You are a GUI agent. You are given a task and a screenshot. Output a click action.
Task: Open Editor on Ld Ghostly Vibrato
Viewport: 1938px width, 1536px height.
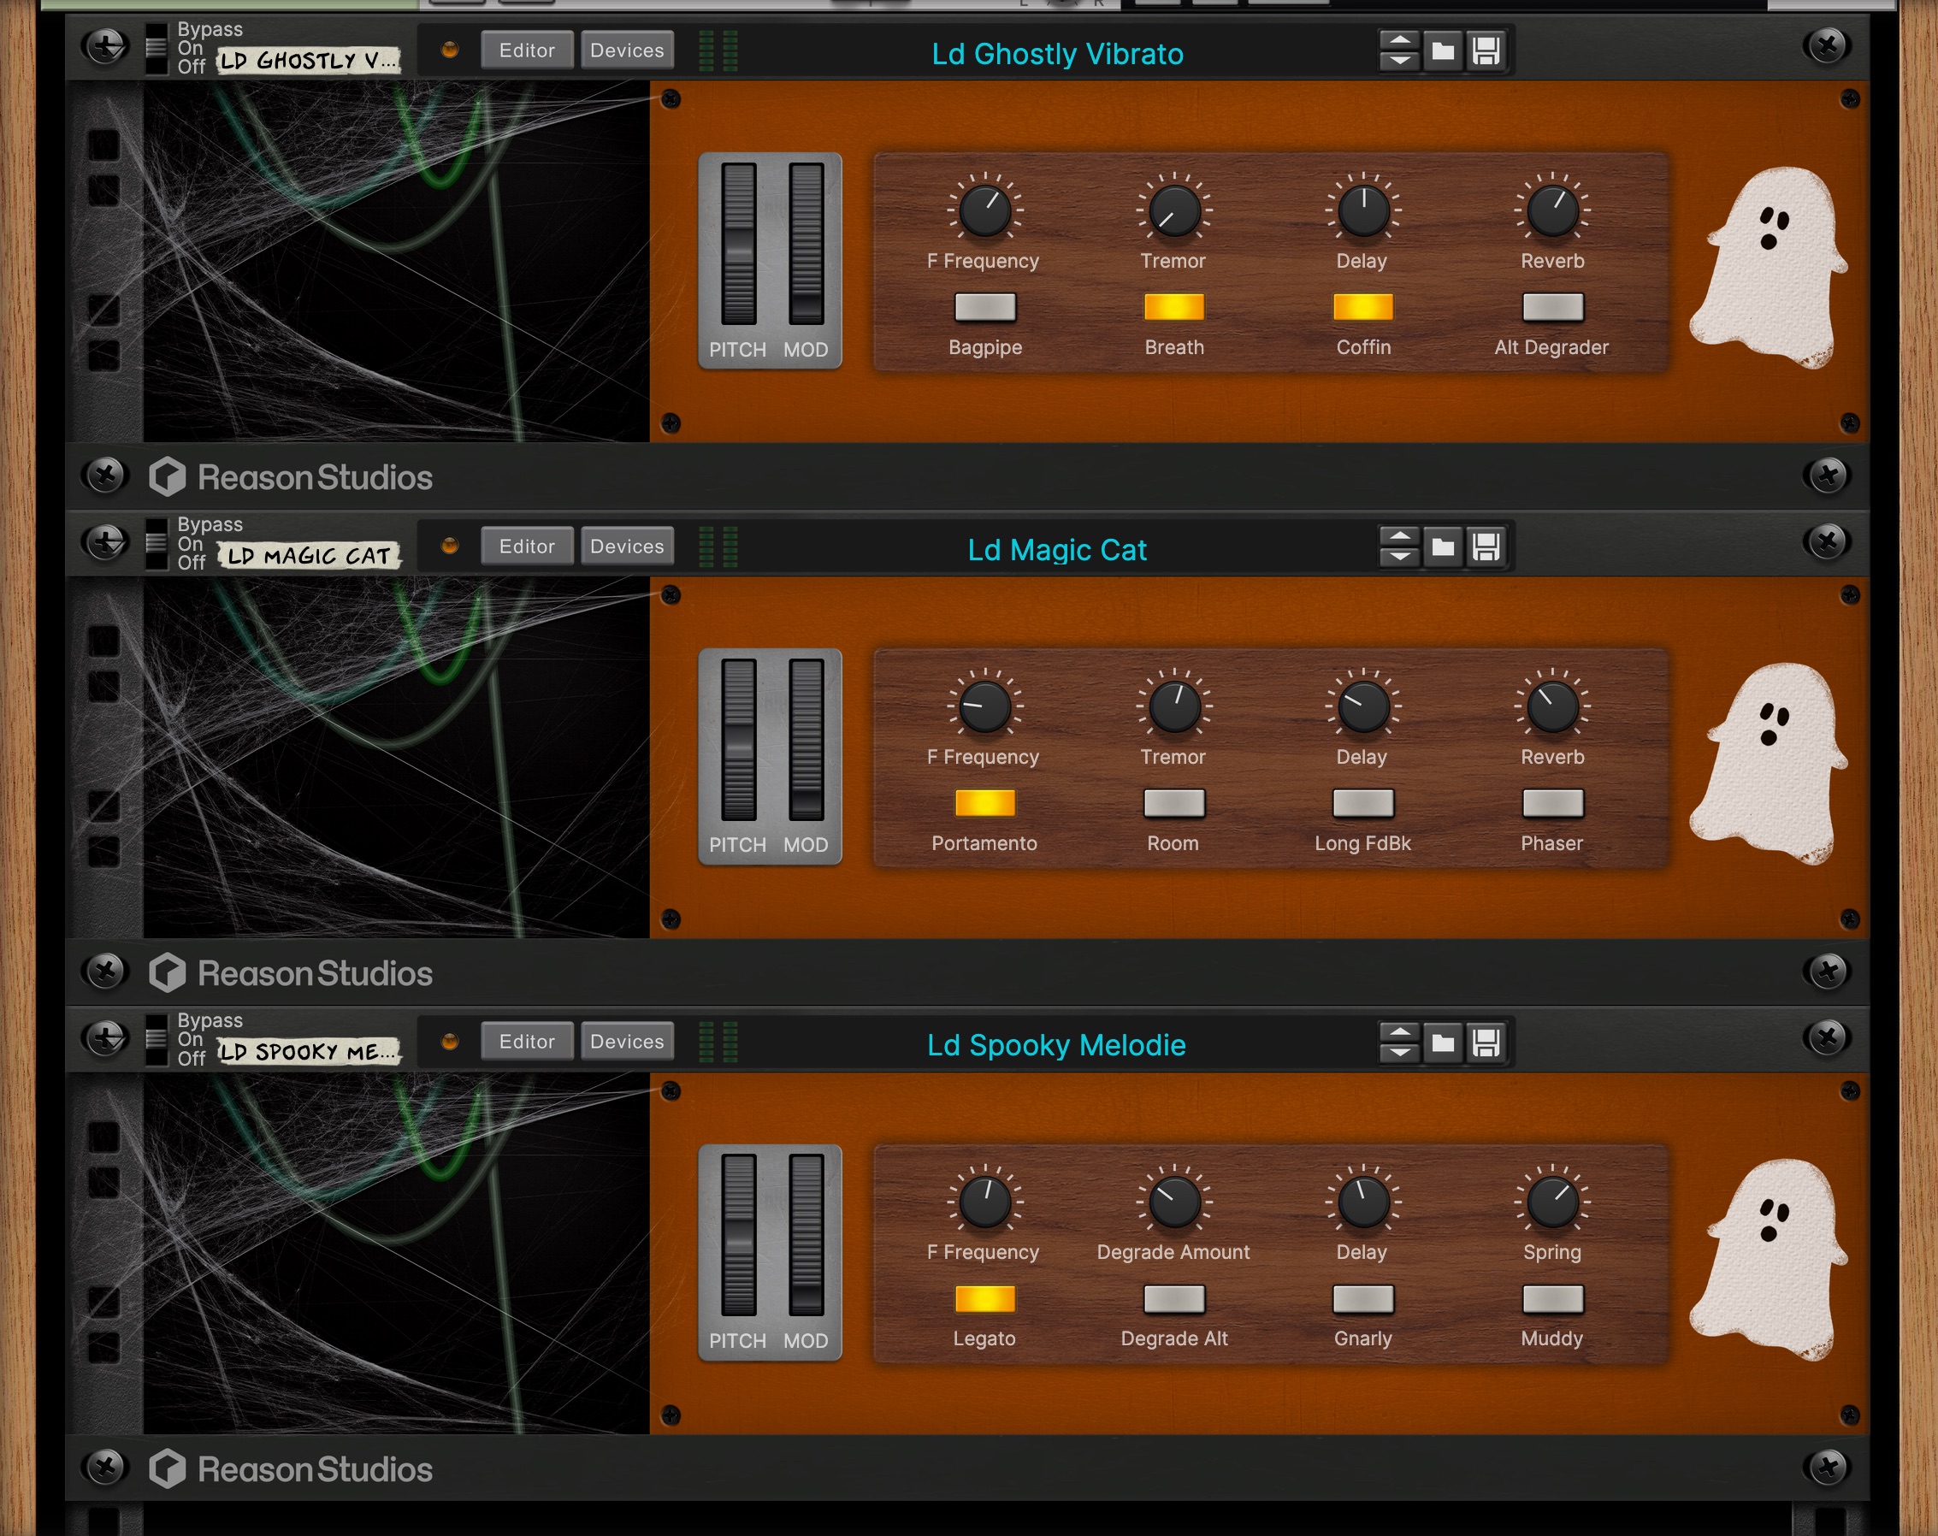tap(527, 50)
